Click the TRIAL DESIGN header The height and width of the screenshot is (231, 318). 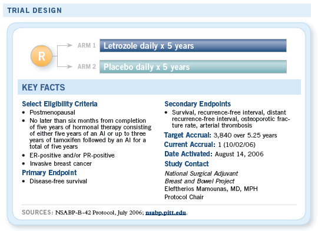[35, 11]
